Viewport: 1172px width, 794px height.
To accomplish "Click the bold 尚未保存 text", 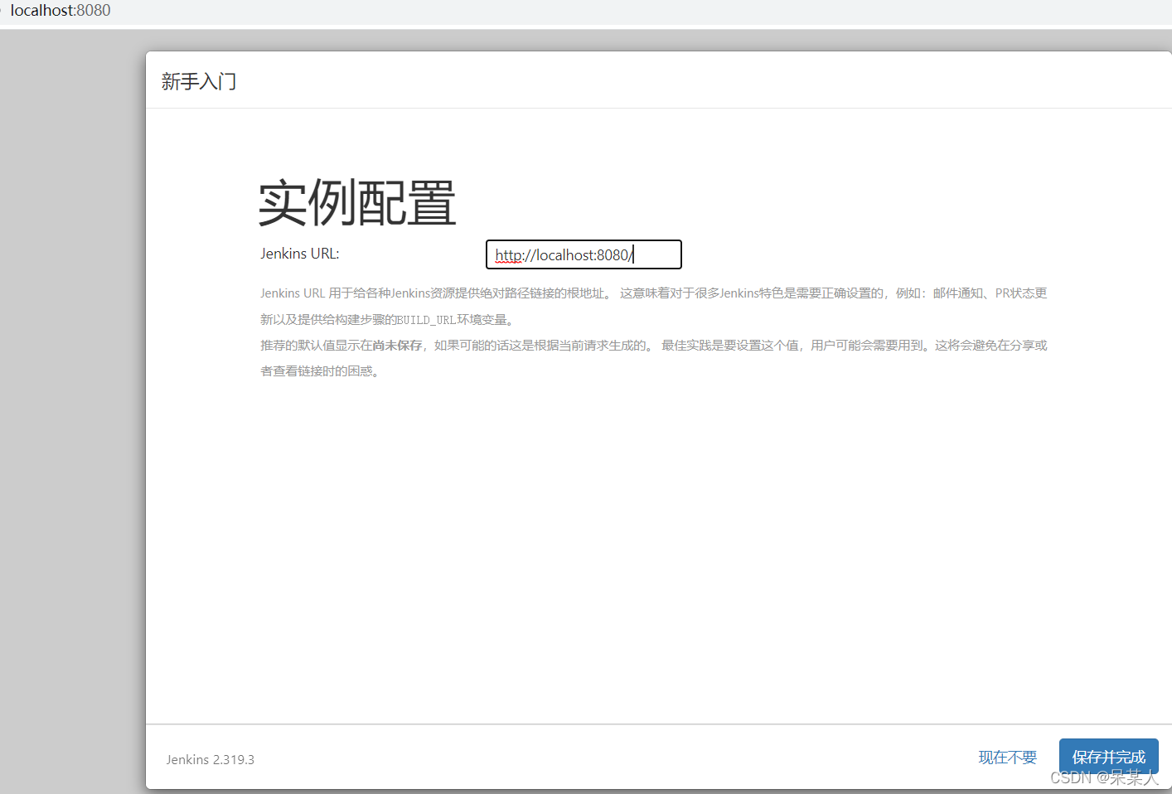I will [x=398, y=346].
